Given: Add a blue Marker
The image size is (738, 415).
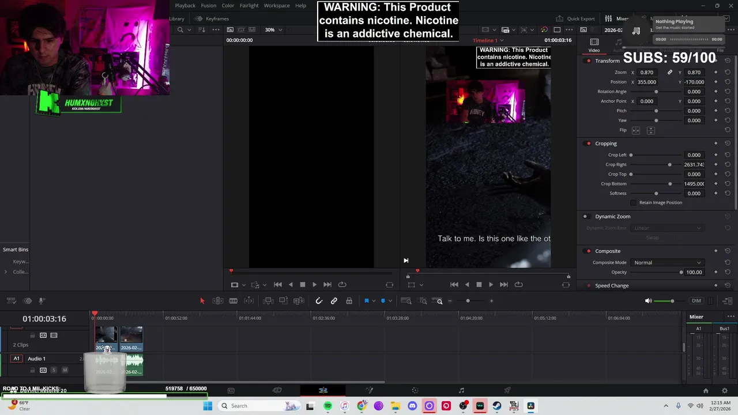Looking at the screenshot, I should pyautogui.click(x=383, y=301).
